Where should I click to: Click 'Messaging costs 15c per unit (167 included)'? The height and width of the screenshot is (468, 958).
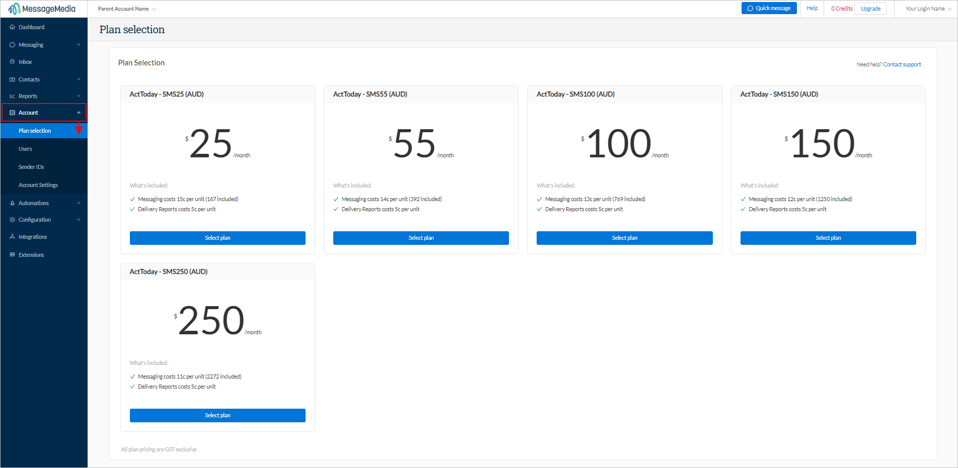[188, 199]
